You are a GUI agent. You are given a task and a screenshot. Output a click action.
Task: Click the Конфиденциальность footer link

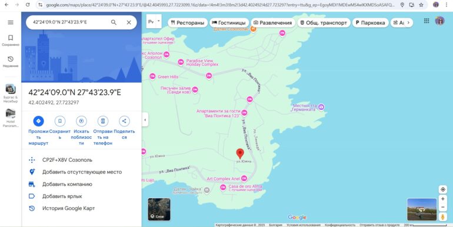[x=340, y=225]
